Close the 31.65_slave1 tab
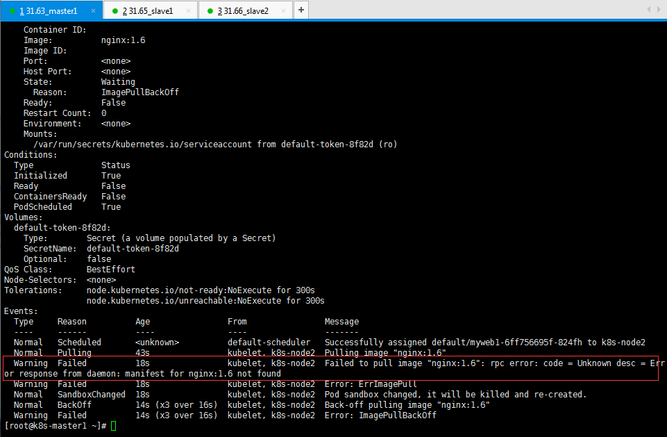Screen dimensions: 667x437 pyautogui.click(x=189, y=11)
